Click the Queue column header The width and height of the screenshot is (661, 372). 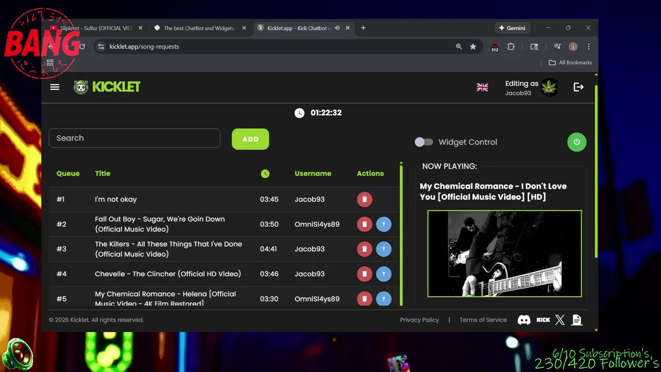68,174
